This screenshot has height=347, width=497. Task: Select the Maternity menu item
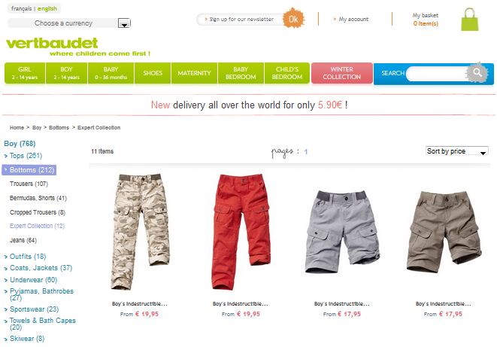(194, 73)
